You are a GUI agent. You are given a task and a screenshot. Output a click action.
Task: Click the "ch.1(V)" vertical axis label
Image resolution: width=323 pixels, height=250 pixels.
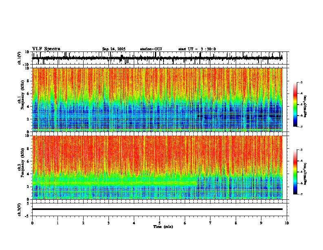20,58
